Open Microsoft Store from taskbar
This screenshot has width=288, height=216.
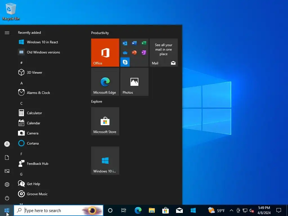[165, 210]
